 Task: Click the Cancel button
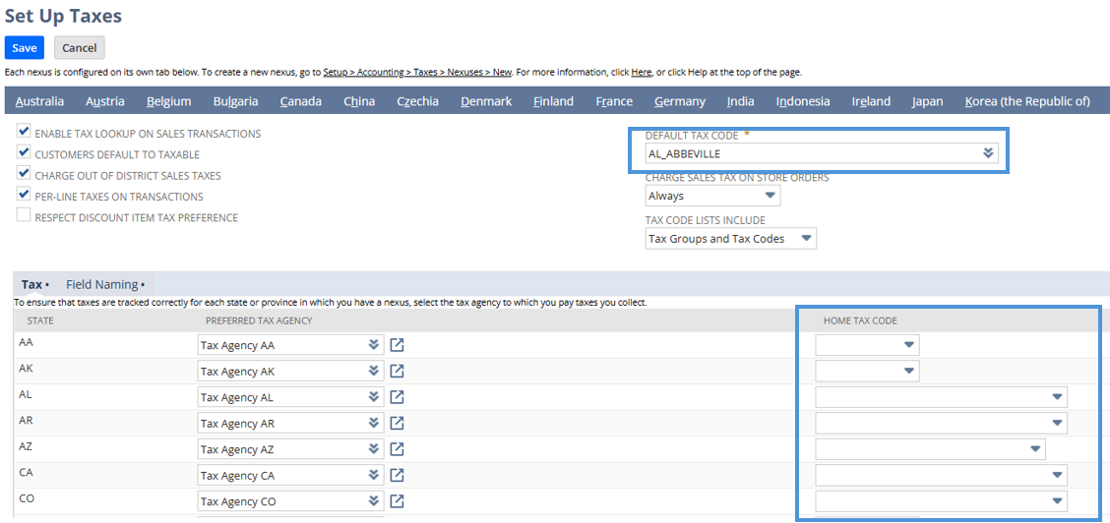click(x=80, y=47)
